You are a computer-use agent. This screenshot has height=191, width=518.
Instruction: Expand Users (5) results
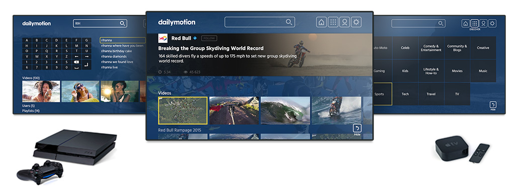point(28,106)
